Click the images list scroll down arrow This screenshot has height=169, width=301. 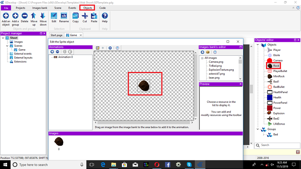click(x=240, y=79)
